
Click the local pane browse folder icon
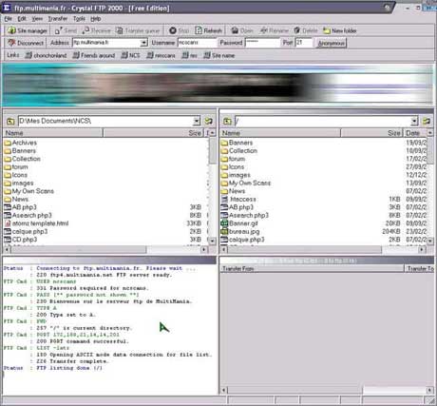click(x=208, y=121)
